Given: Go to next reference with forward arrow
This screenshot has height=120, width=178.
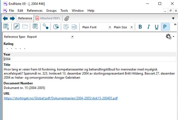Looking at the screenshot, I should click(x=12, y=19).
